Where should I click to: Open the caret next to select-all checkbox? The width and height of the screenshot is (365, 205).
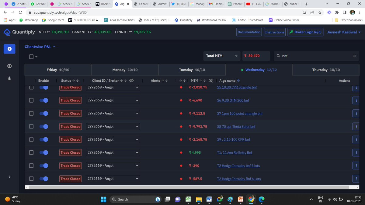pyautogui.click(x=36, y=57)
